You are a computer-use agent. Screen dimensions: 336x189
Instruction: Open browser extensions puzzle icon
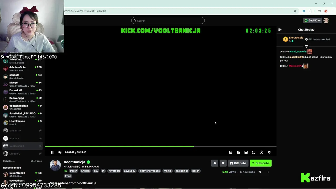tap(310, 11)
